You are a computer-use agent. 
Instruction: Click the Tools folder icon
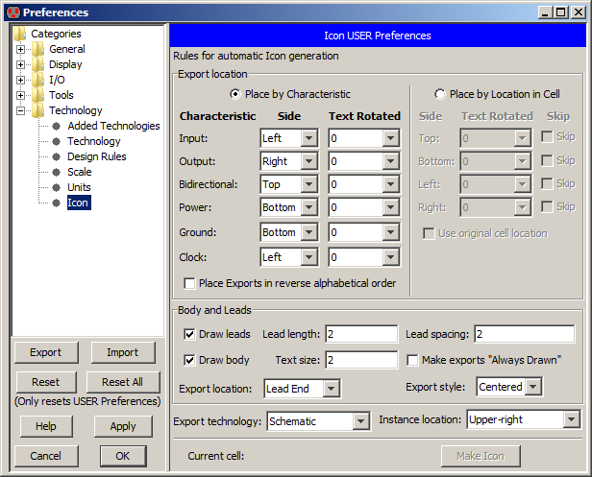[x=37, y=95]
